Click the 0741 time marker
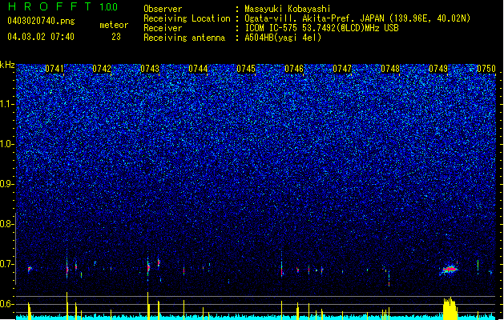The height and width of the screenshot is (320, 504). [x=54, y=69]
